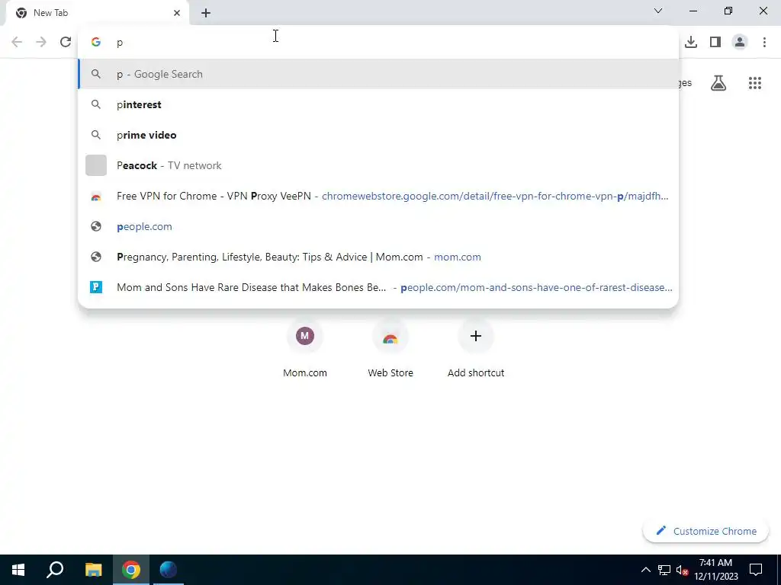Click the Google G icon in omnibox

tap(96, 43)
